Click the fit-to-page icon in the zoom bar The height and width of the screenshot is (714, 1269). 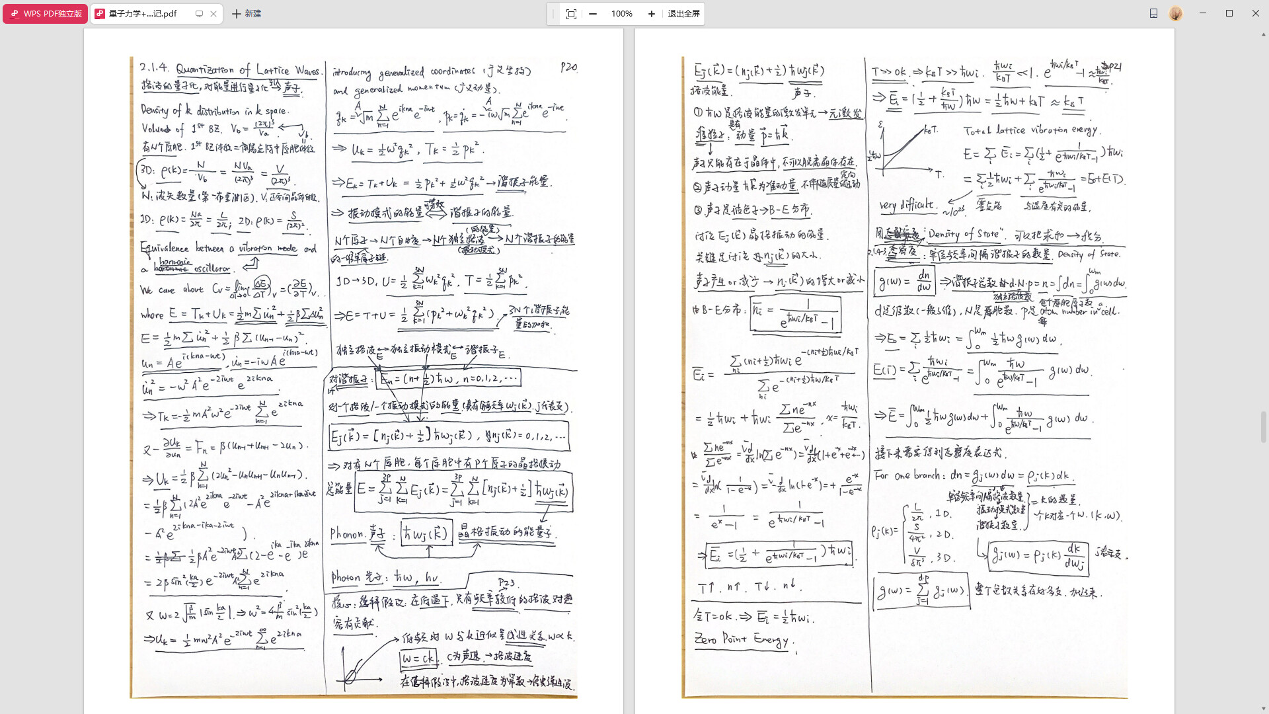click(x=571, y=13)
